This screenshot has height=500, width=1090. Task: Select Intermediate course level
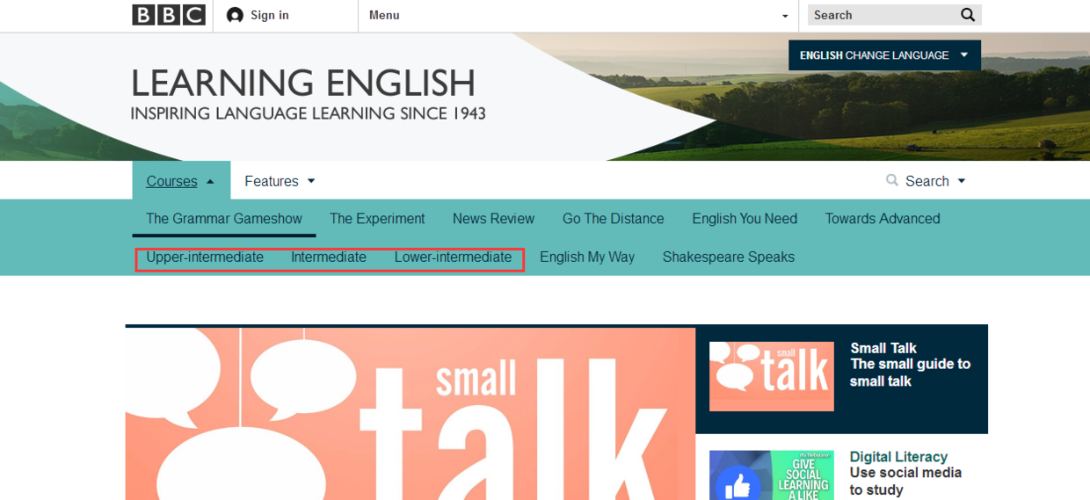coord(329,257)
